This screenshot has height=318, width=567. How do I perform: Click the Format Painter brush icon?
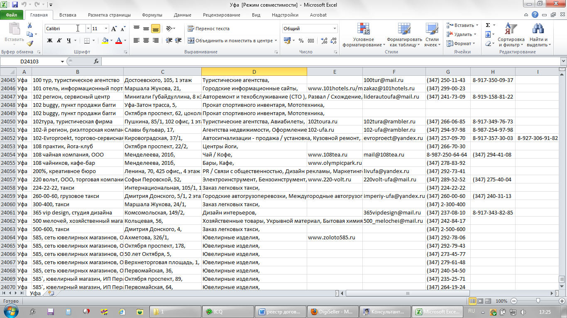click(30, 43)
